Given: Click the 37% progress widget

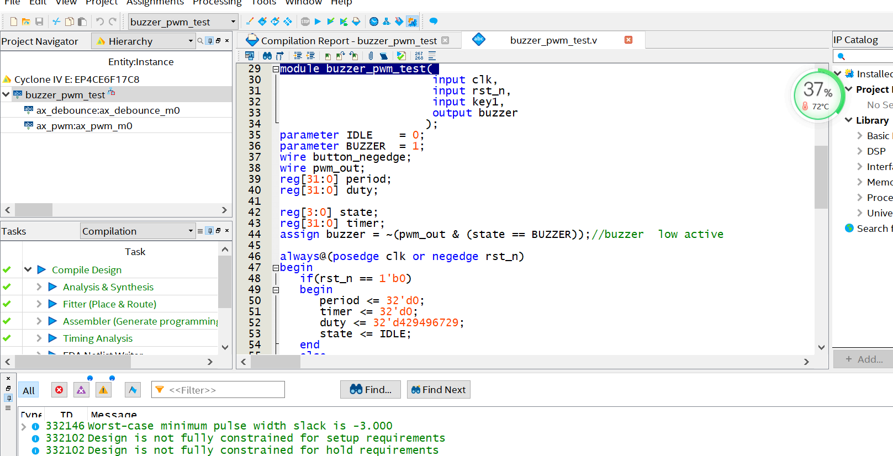Looking at the screenshot, I should (x=819, y=95).
